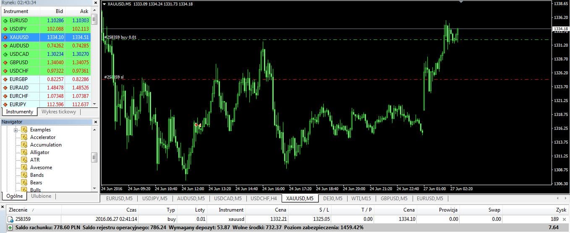Viewport: 570px width, 233px height.
Task: Open the chart dropdown arrow beside XAUUSD,M5 title
Action: click(105, 4)
